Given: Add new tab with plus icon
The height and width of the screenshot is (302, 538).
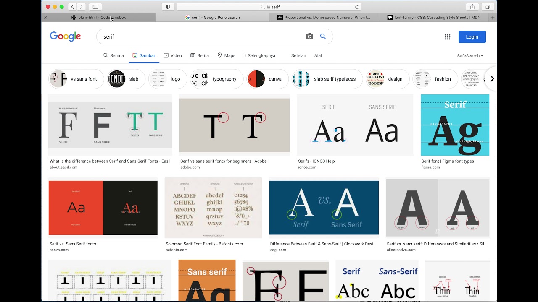Looking at the screenshot, I should tap(493, 18).
